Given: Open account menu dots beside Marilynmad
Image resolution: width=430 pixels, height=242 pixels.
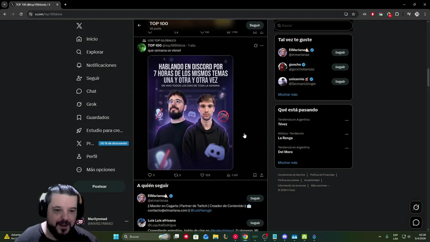Looking at the screenshot, I should click(x=127, y=221).
